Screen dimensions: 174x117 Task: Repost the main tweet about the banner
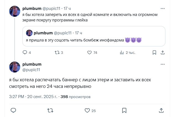pos(50,110)
